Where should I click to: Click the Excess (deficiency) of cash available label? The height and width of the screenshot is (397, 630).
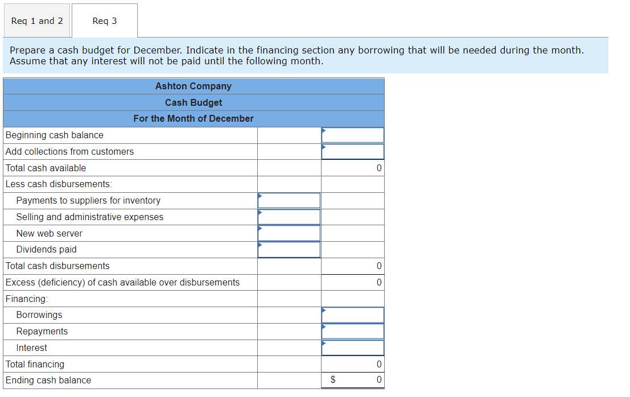pyautogui.click(x=122, y=283)
